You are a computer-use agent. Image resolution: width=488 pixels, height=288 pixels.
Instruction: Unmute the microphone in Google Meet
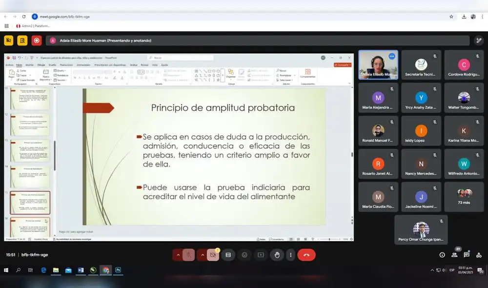tap(189, 255)
